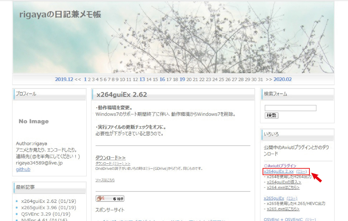Open recent post x265guiEx 3.96 (01/19)

[49, 208]
